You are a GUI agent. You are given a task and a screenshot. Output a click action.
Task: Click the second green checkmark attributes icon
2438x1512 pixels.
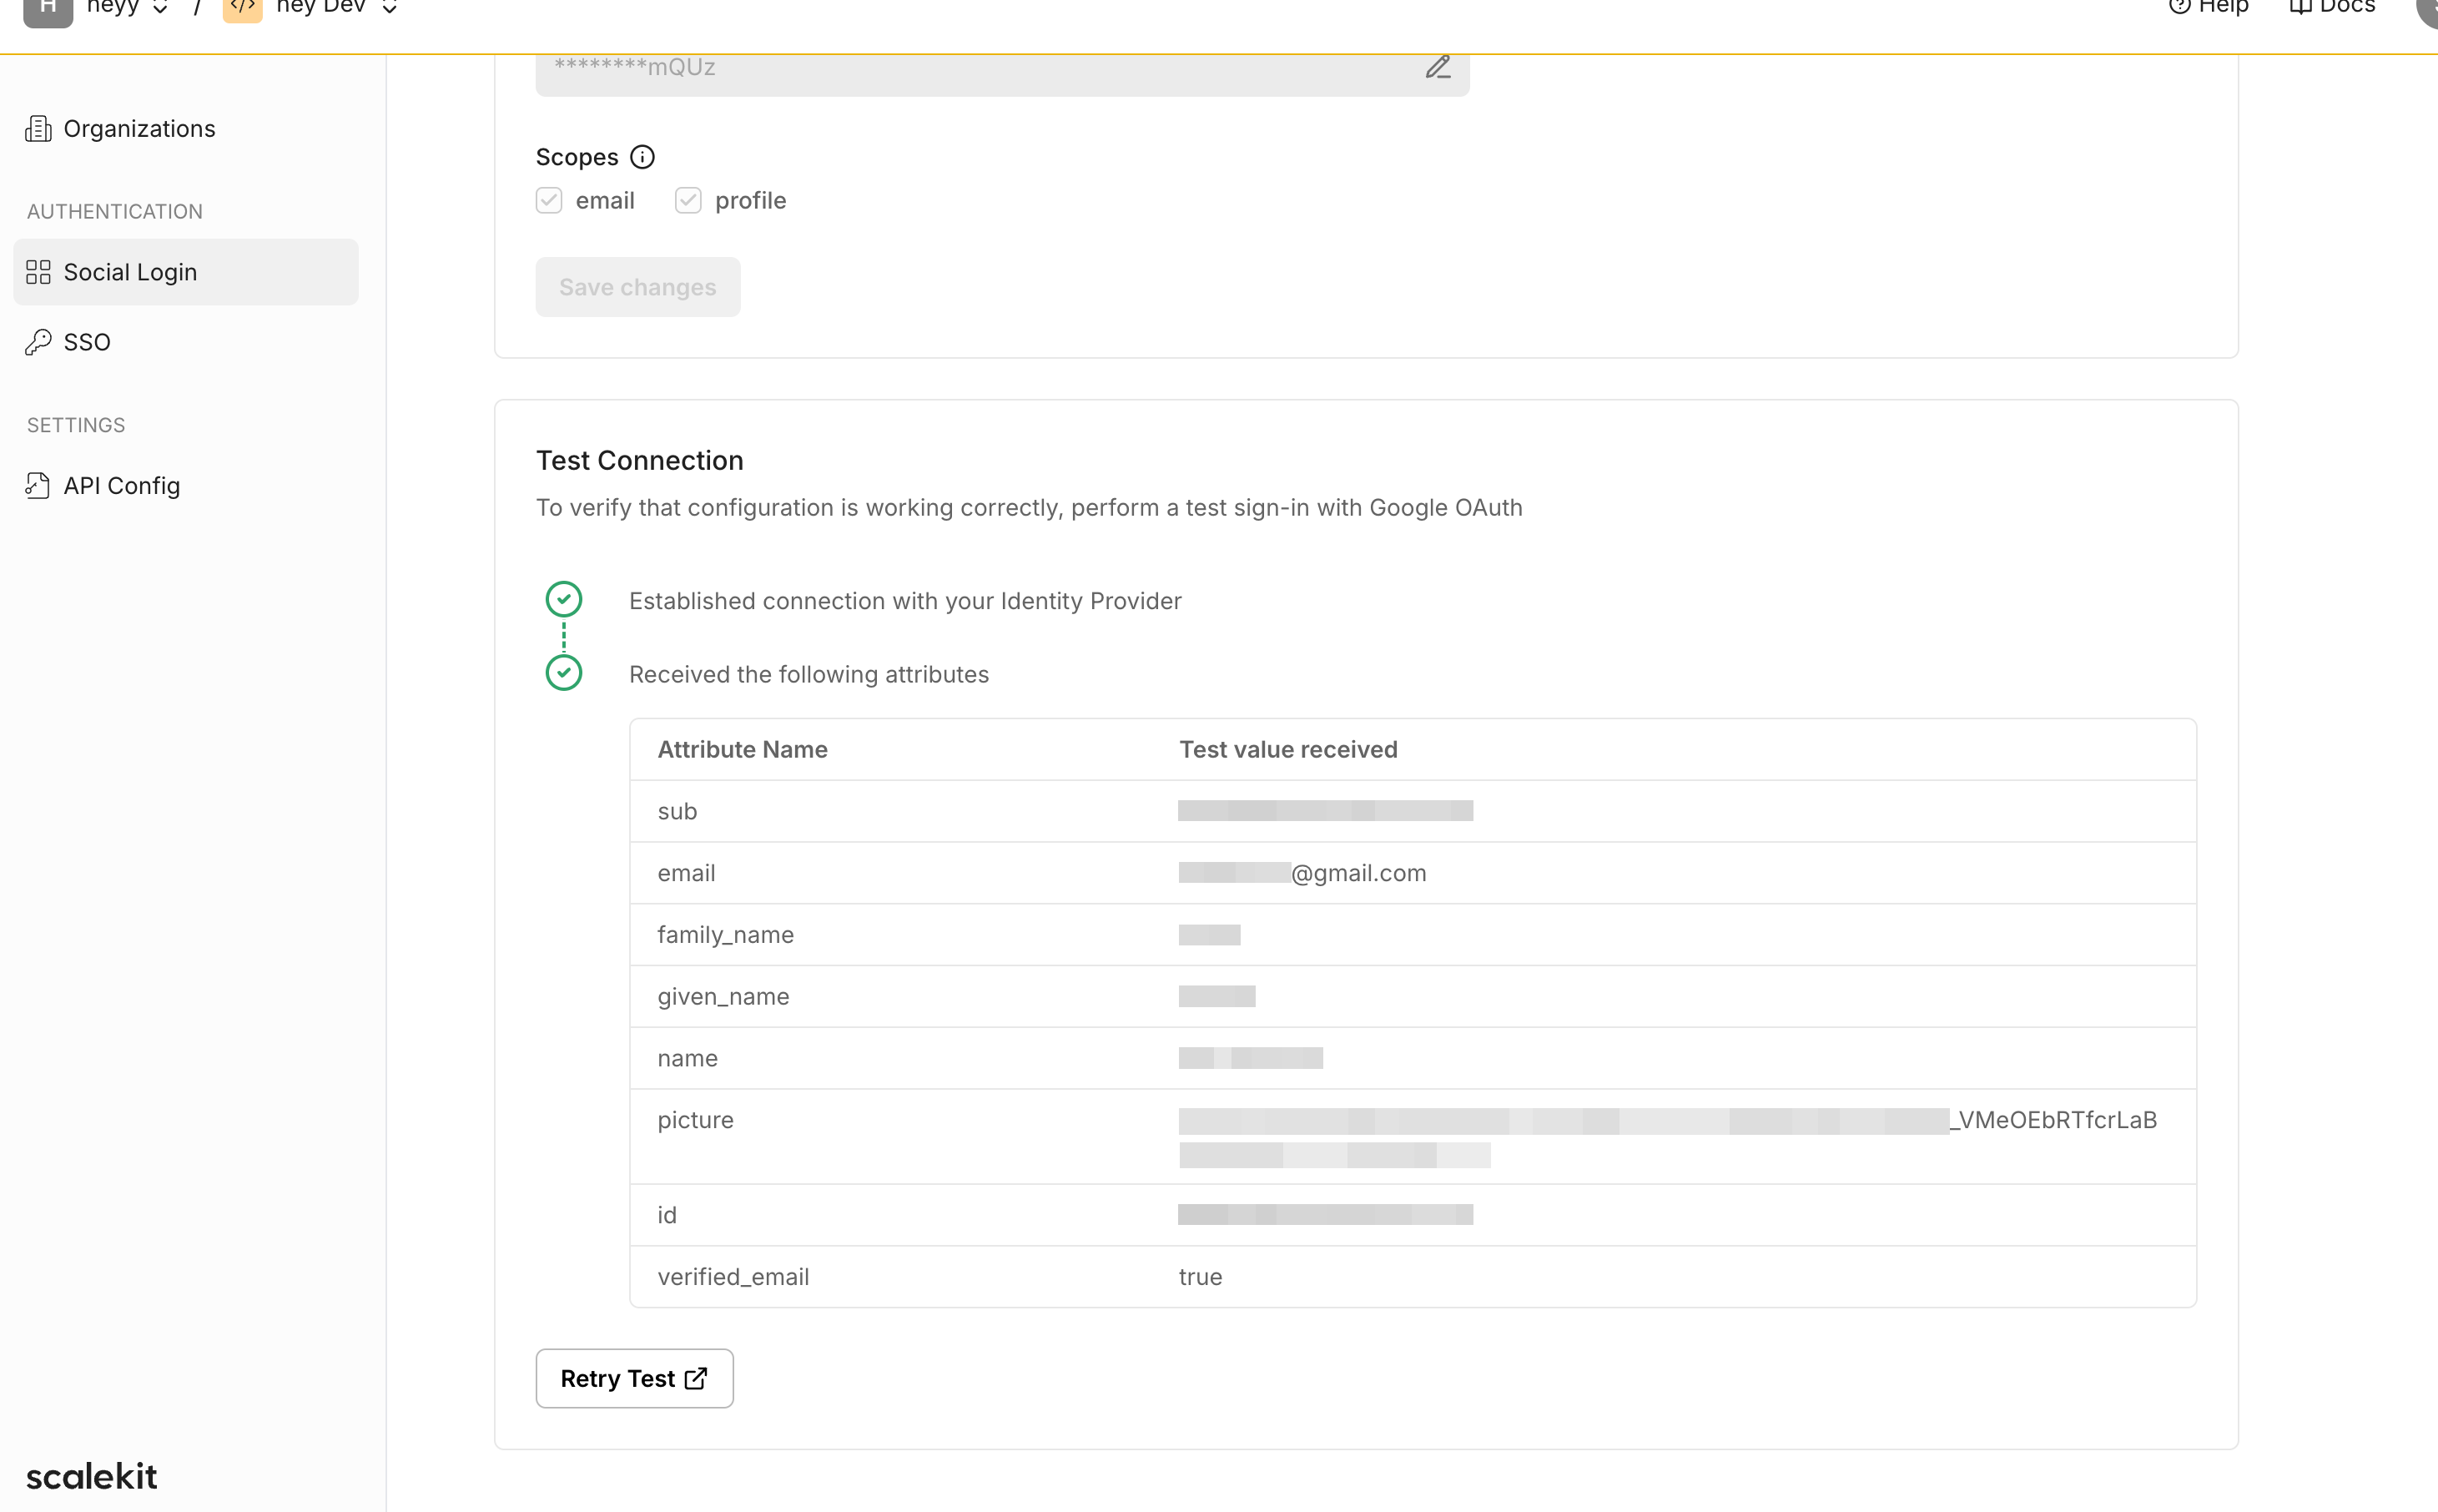564,674
